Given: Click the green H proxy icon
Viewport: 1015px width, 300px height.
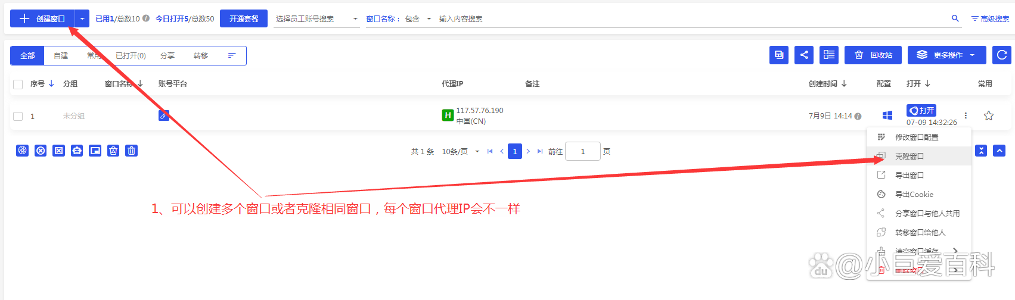Looking at the screenshot, I should click(448, 115).
